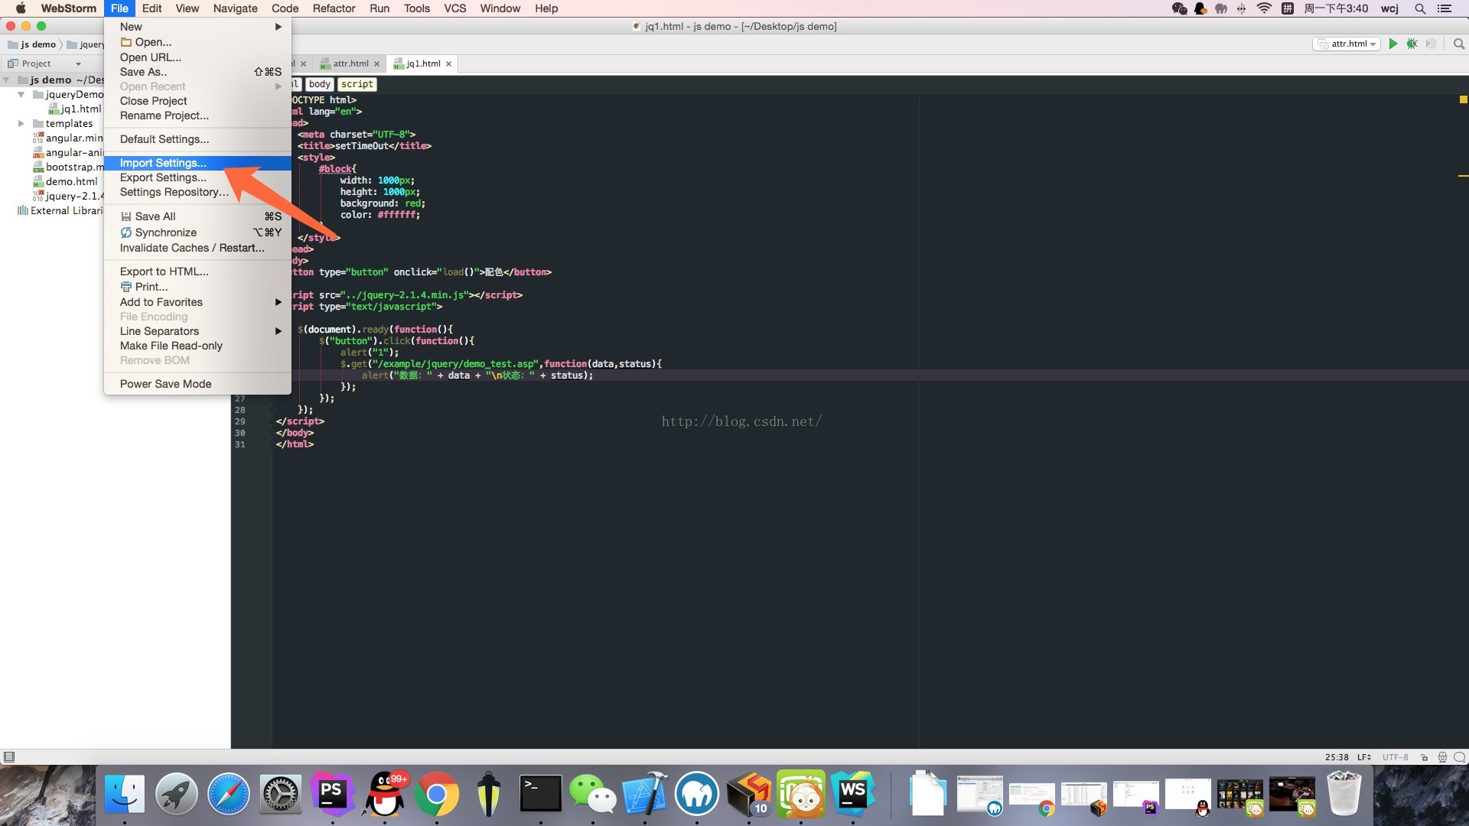Collapse the jqueryDemo folder

tap(21, 95)
